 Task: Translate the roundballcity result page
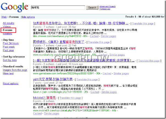(99, 42)
